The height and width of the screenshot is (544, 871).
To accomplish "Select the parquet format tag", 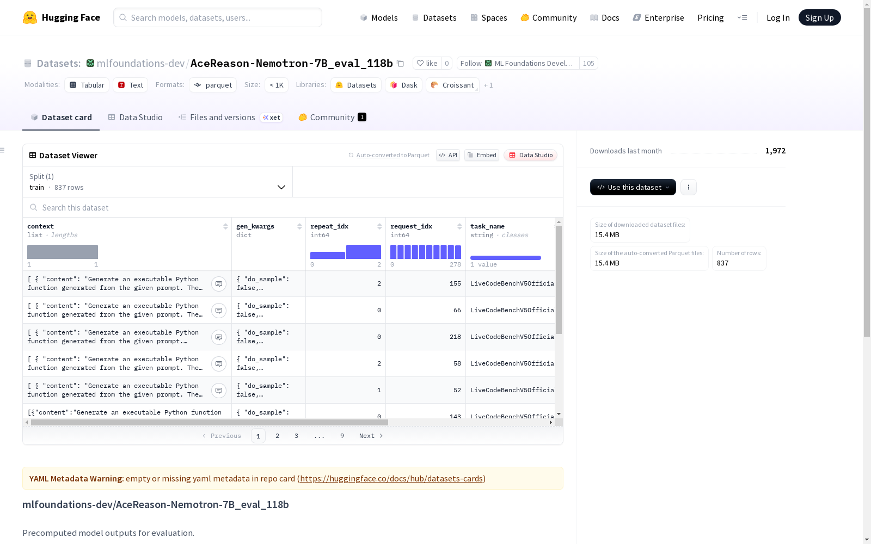I will (213, 85).
